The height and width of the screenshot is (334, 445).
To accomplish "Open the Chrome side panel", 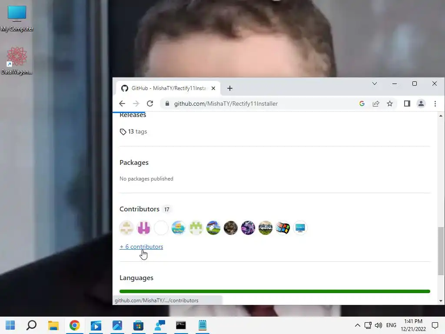I will tap(407, 104).
